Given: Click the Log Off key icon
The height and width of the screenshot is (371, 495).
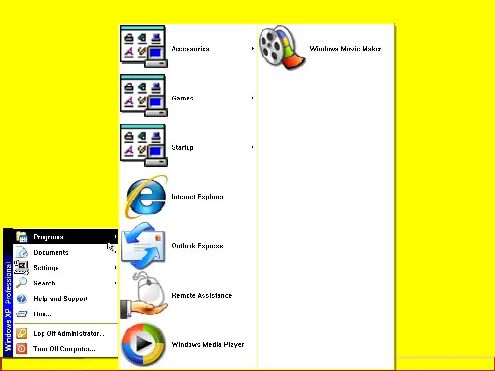Looking at the screenshot, I should 21,333.
